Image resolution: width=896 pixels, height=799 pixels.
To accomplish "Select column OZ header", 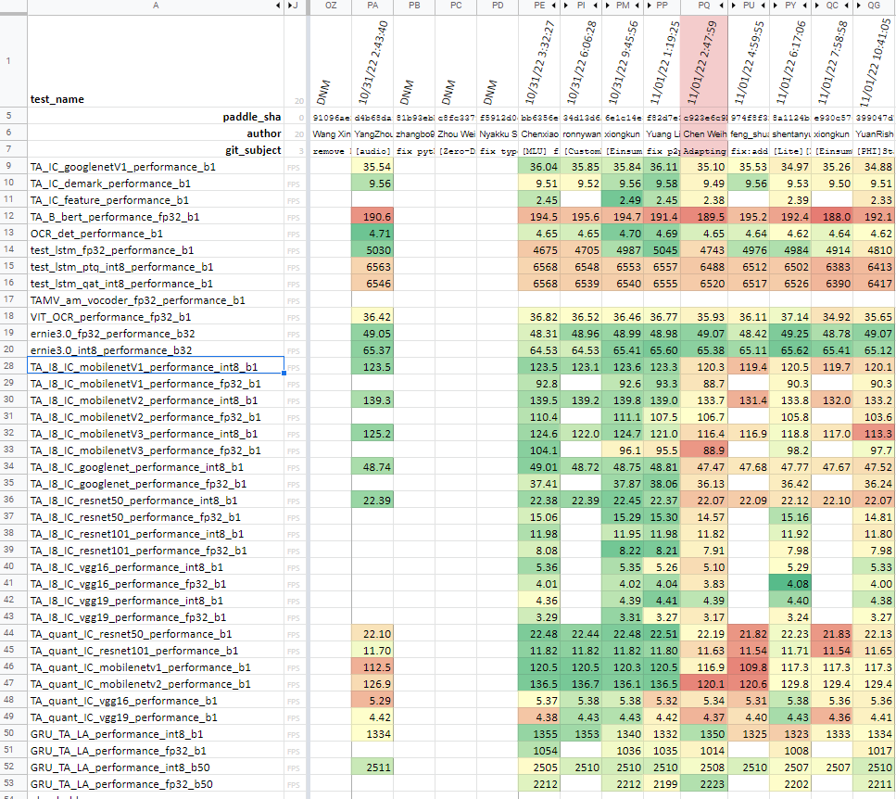I will pyautogui.click(x=331, y=6).
